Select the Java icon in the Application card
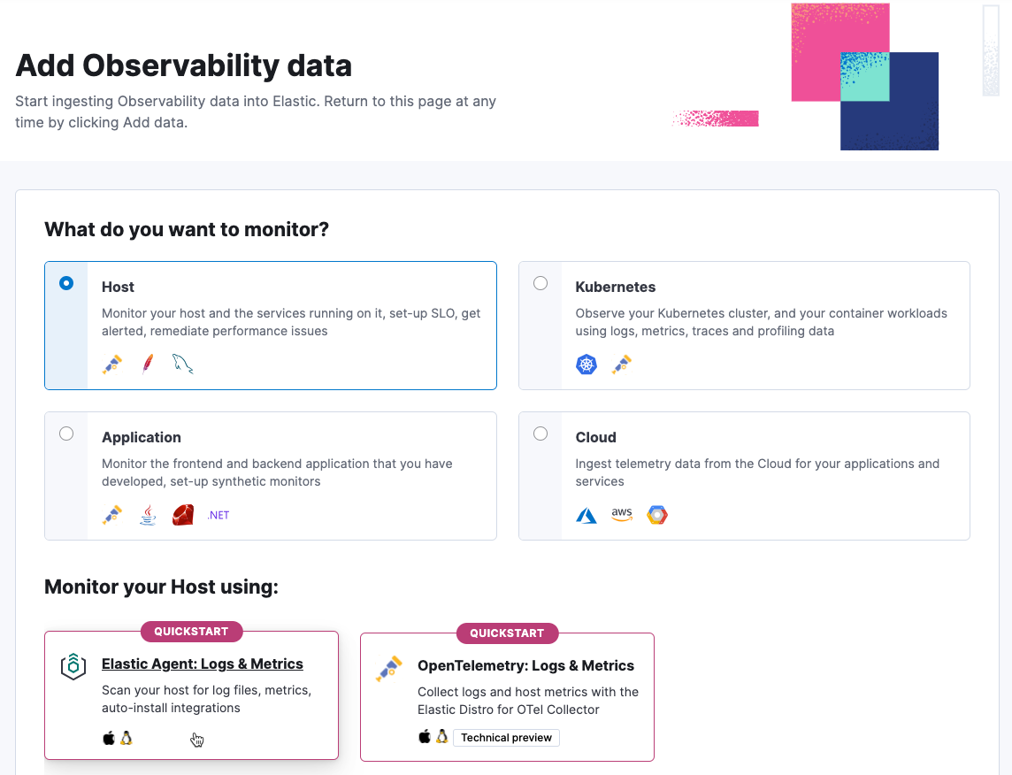The image size is (1012, 775). 147,514
